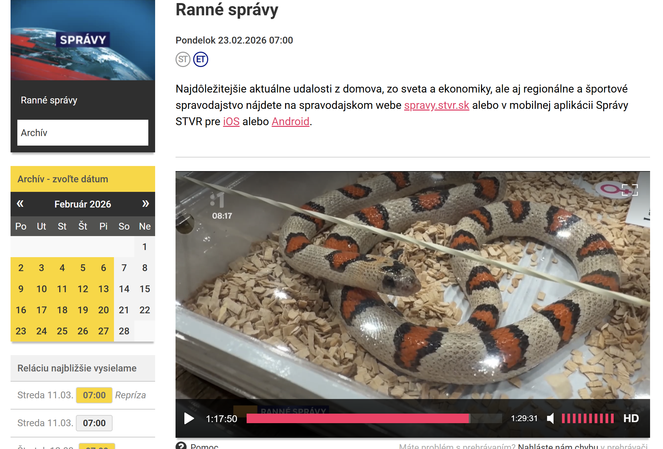Open the Android app link
Viewport: 663px width, 449px height.
tap(291, 121)
